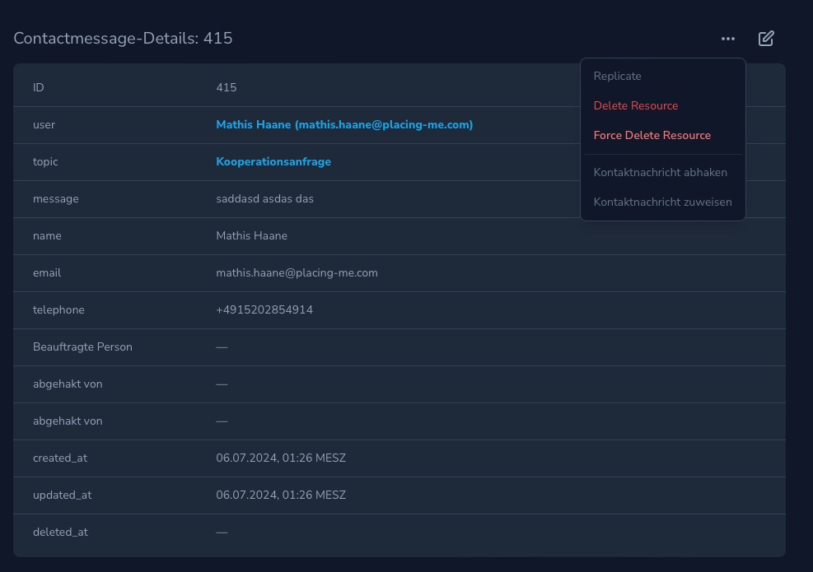The height and width of the screenshot is (572, 813).
Task: Click the ID value 415 in the table
Action: coord(226,88)
